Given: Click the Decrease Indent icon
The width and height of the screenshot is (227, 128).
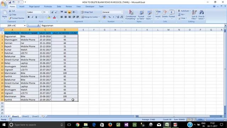Looking at the screenshot, I should (74, 17).
